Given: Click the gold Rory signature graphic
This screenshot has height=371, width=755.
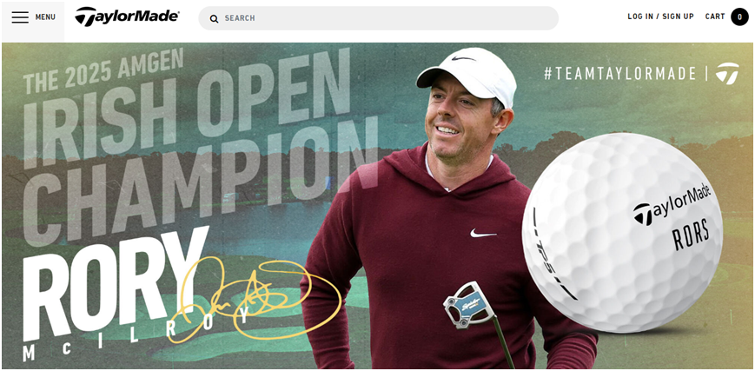Looking at the screenshot, I should pos(255,300).
